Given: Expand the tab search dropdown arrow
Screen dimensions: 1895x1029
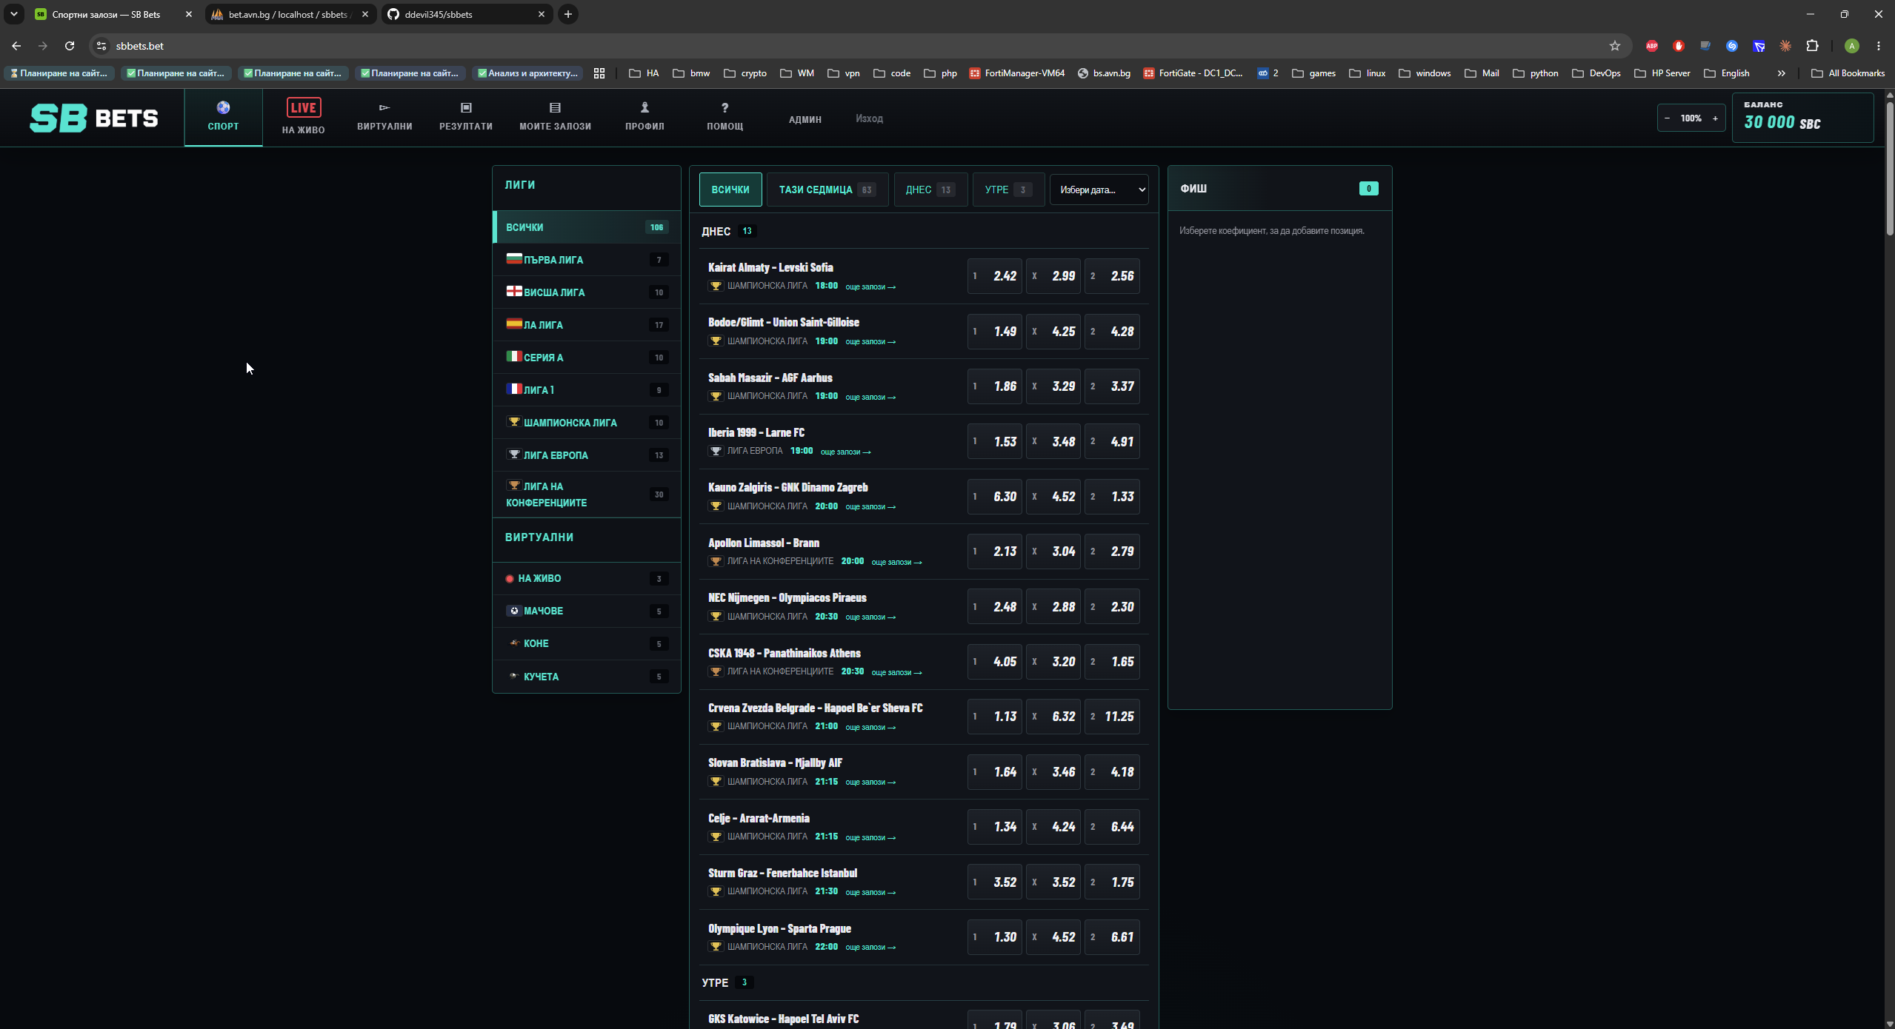Looking at the screenshot, I should coord(13,14).
